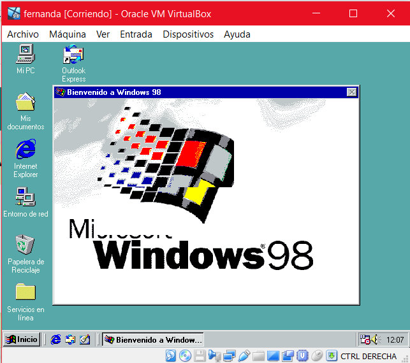
Task: Open the Papelera de Reciclaje icon
Action: (x=26, y=245)
